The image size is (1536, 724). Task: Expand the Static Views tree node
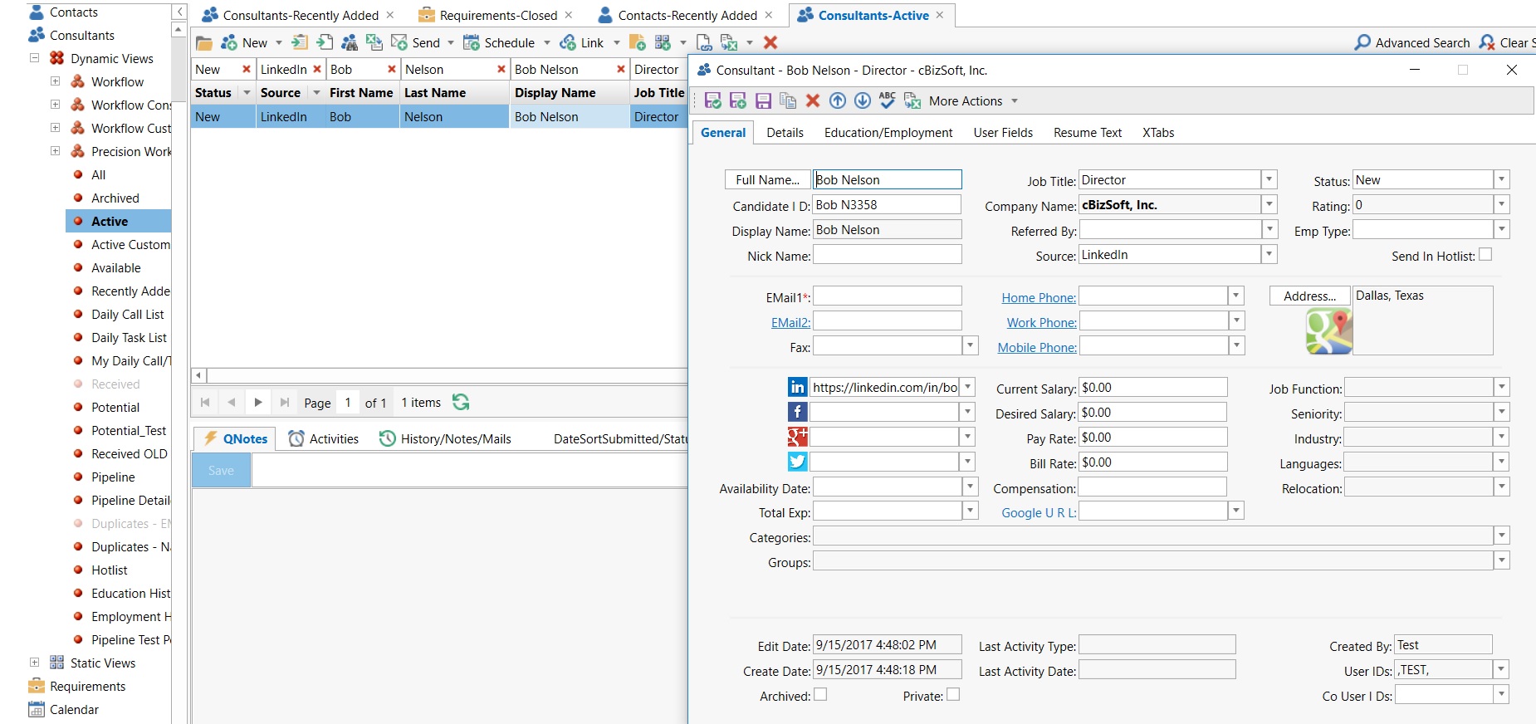pyautogui.click(x=34, y=663)
